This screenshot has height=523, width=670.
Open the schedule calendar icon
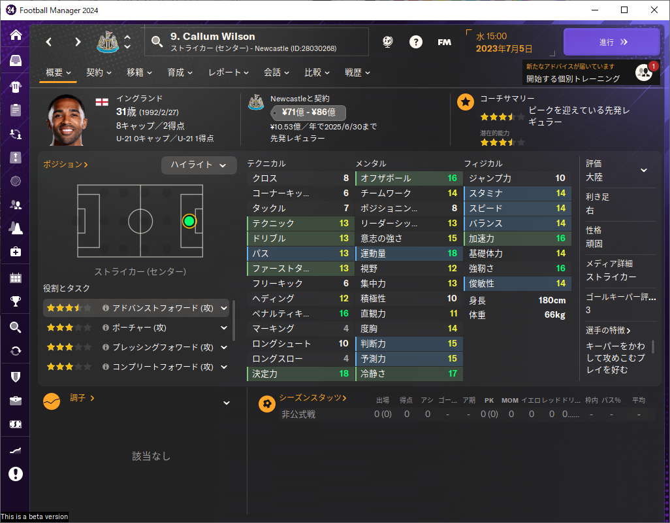click(16, 278)
